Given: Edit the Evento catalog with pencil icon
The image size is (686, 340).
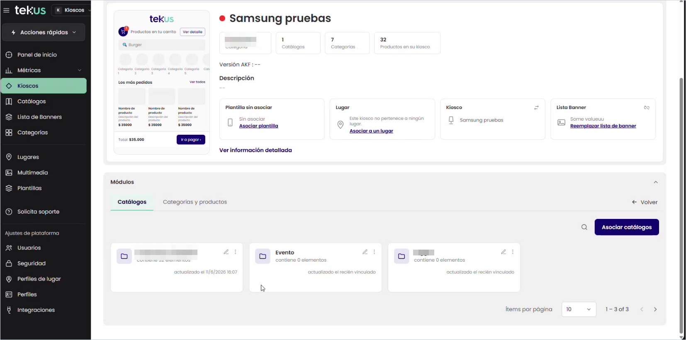Looking at the screenshot, I should 365,252.
